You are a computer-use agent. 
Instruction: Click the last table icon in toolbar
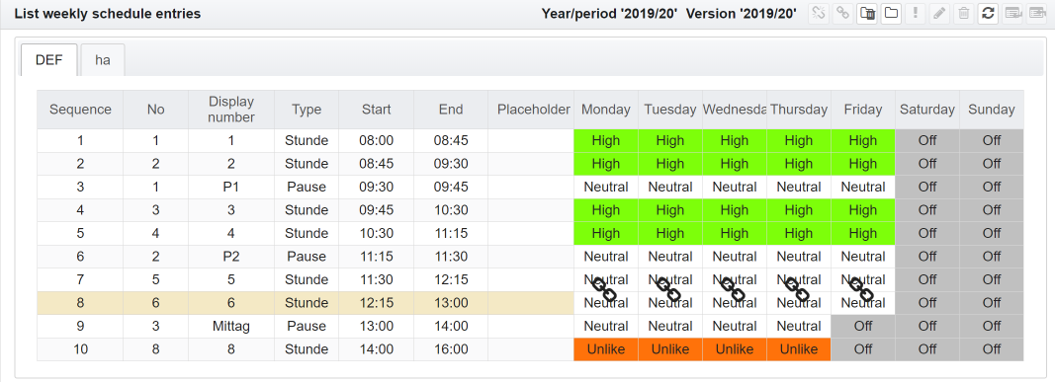pyautogui.click(x=1036, y=14)
